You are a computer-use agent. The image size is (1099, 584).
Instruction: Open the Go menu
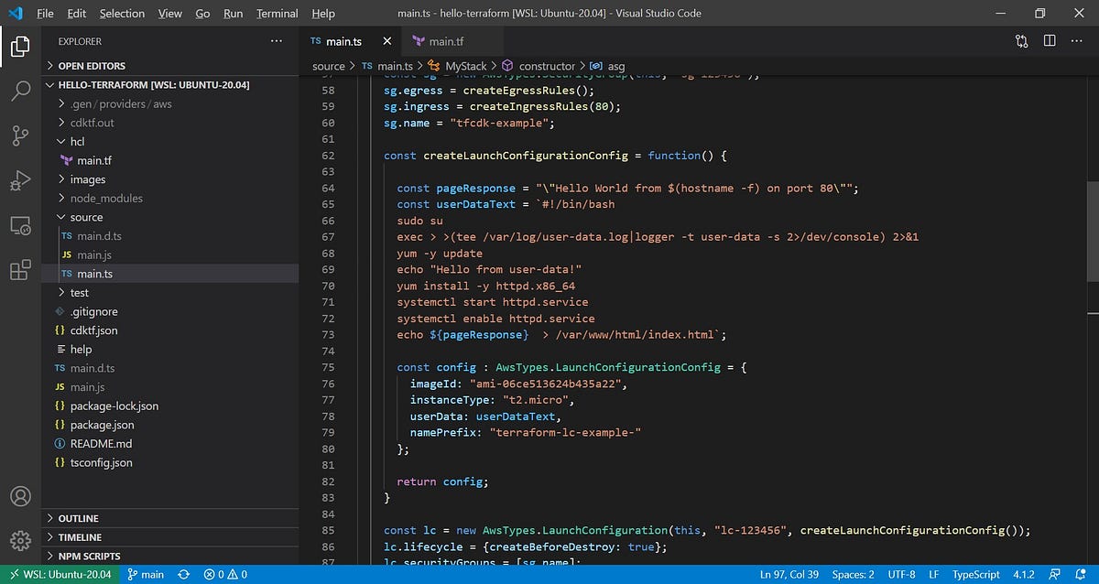[202, 14]
